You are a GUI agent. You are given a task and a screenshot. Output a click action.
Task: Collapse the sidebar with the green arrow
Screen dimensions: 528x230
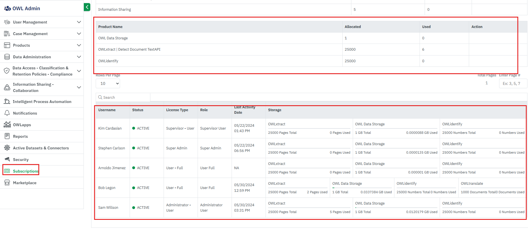tap(87, 7)
